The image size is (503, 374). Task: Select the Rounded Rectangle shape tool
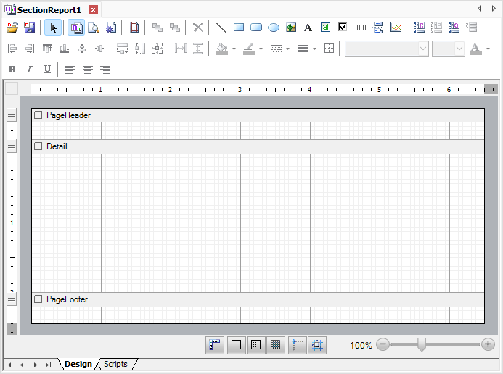(256, 28)
